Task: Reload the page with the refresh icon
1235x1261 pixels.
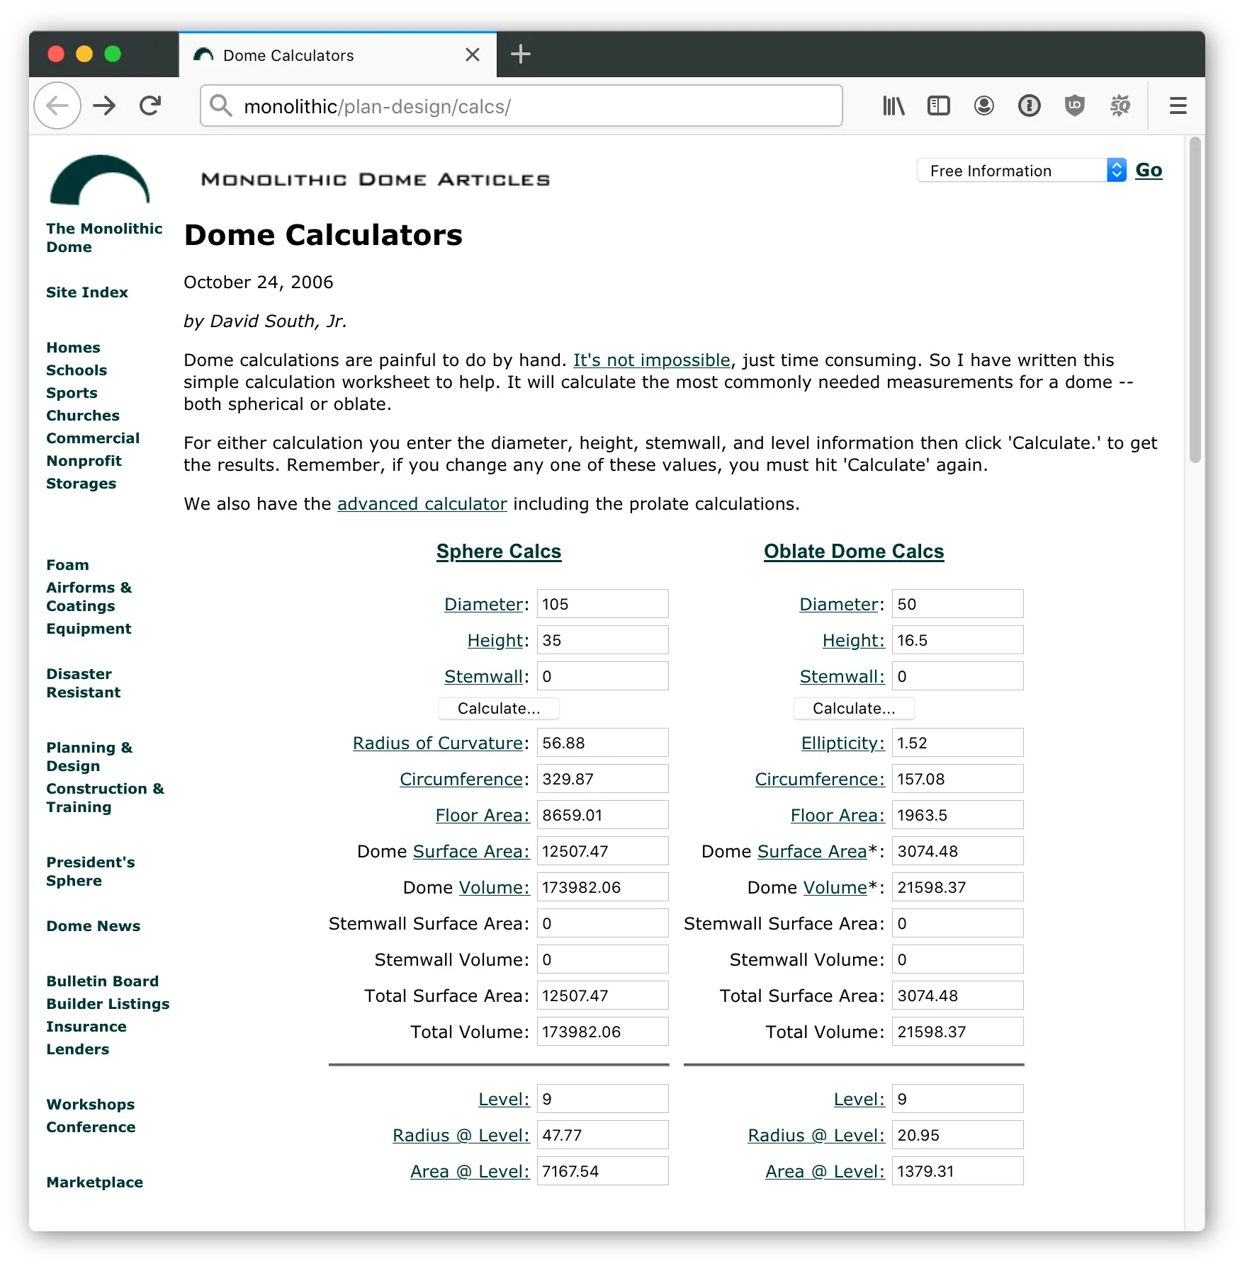Action: (x=150, y=106)
